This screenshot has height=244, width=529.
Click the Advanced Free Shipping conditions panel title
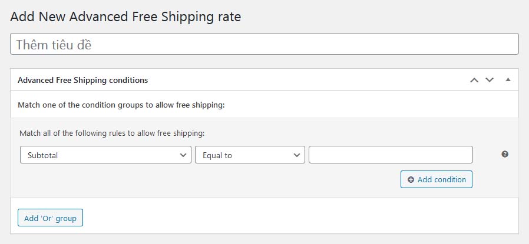point(82,80)
